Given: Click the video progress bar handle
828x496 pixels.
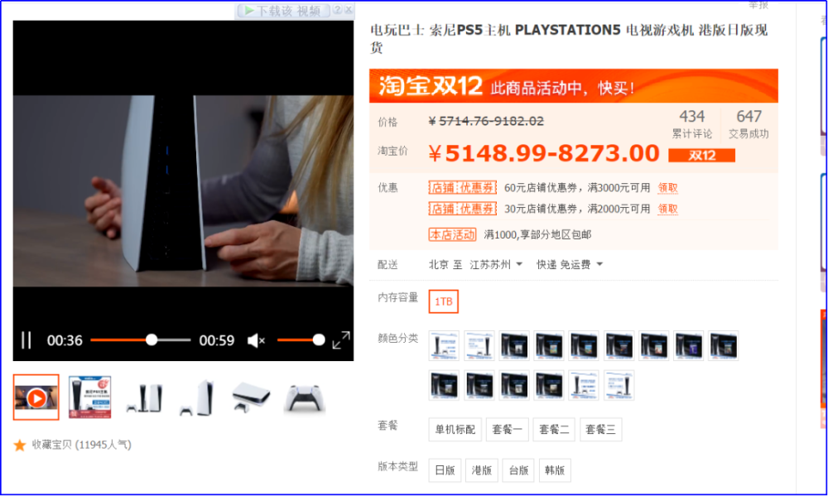Looking at the screenshot, I should coord(152,339).
